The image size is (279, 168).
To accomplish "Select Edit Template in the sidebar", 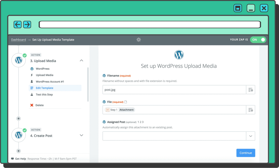I will (44, 88).
